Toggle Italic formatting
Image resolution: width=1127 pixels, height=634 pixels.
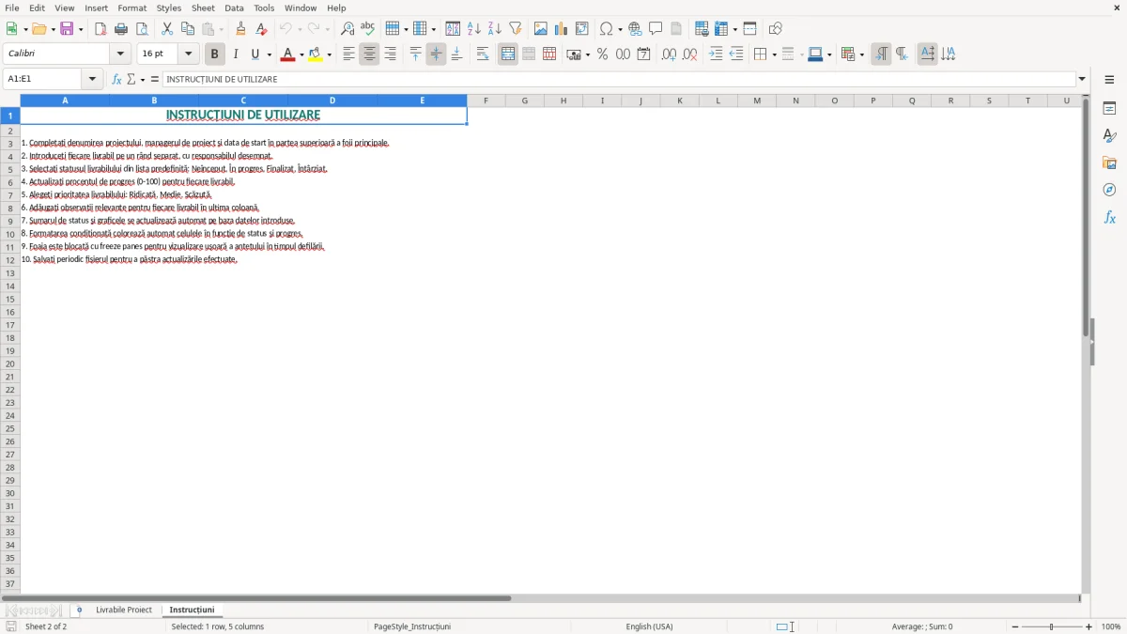click(x=235, y=54)
